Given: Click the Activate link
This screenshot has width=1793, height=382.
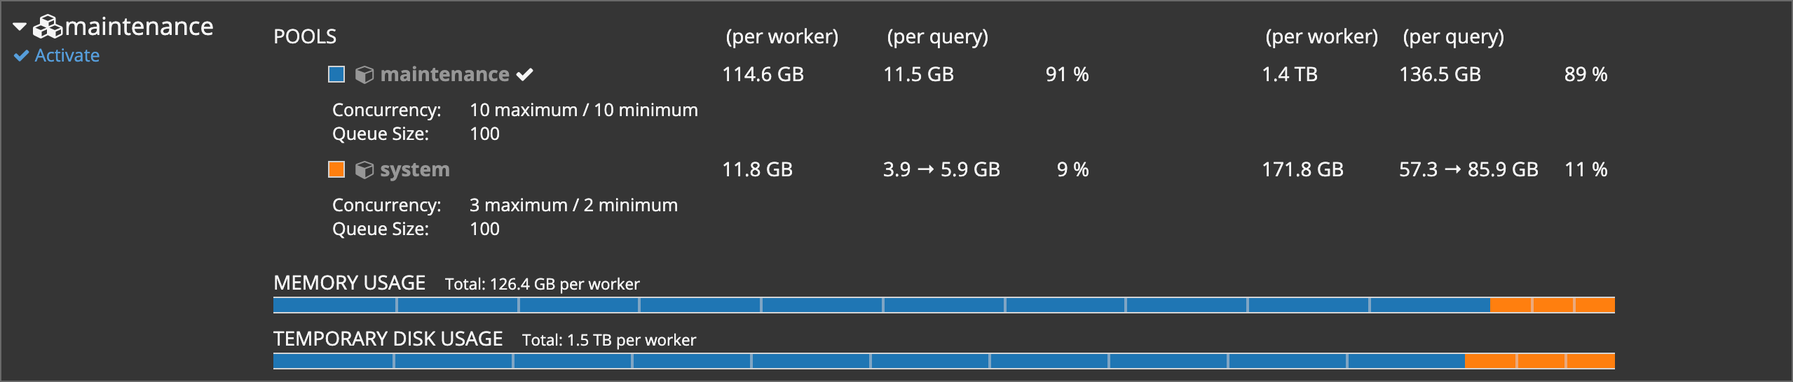Looking at the screenshot, I should (67, 56).
